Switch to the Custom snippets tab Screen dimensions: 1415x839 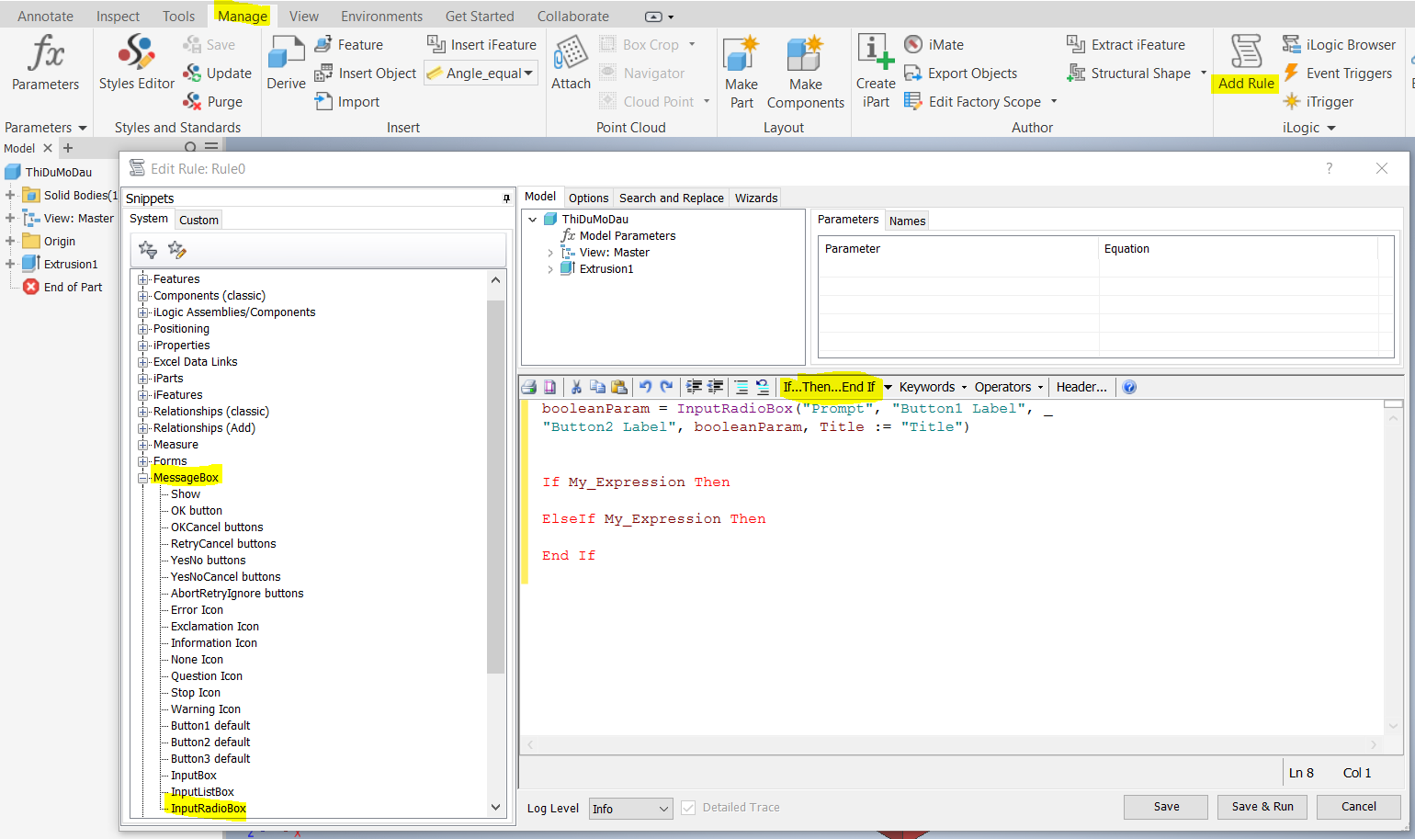[198, 220]
